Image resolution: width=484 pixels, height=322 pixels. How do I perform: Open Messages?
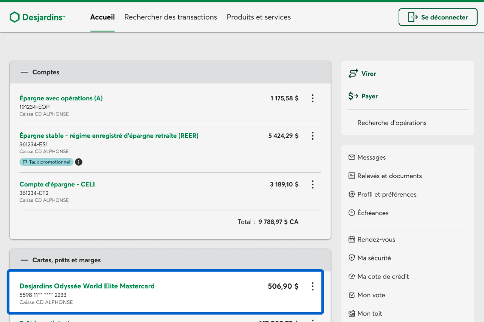(x=371, y=157)
